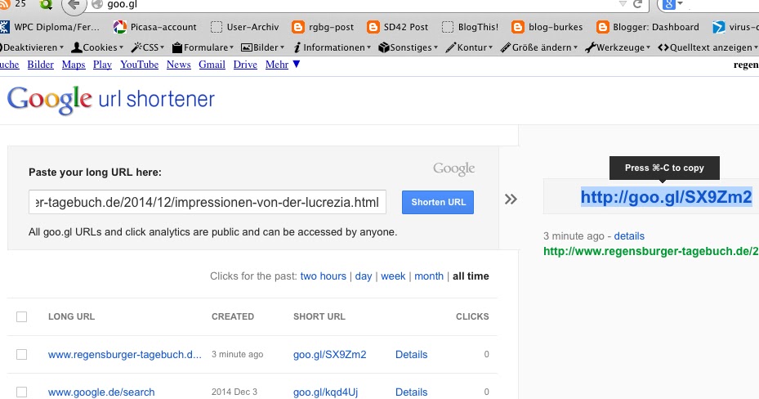This screenshot has height=399, width=759.
Task: Tick the select-all checkbox in table header
Action: [21, 316]
